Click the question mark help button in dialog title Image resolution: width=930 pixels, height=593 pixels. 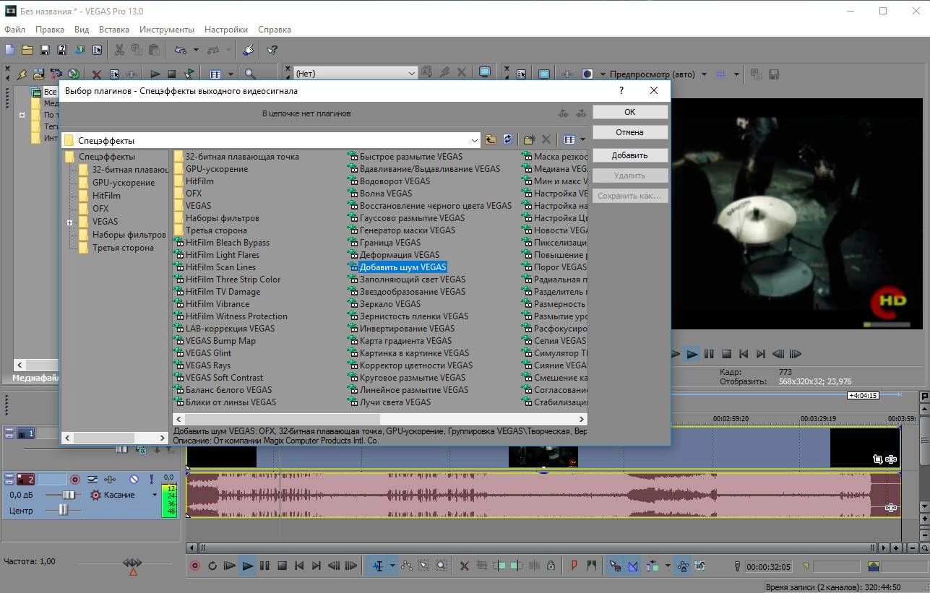621,91
